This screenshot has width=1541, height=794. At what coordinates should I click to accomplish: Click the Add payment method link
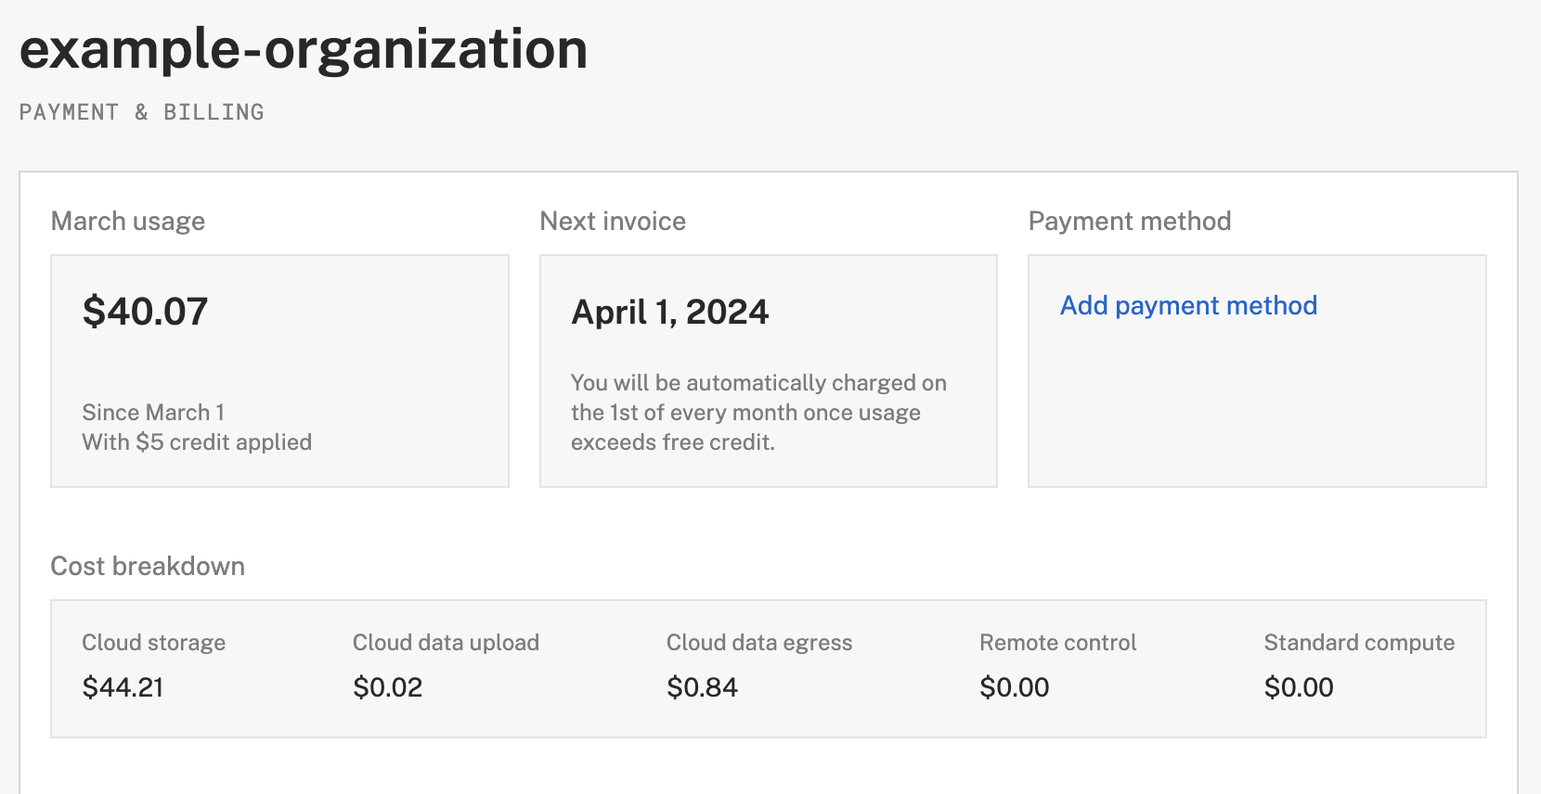point(1188,306)
